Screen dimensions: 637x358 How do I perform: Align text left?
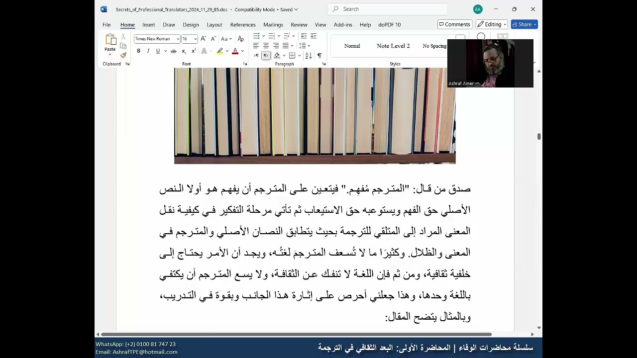[256, 46]
